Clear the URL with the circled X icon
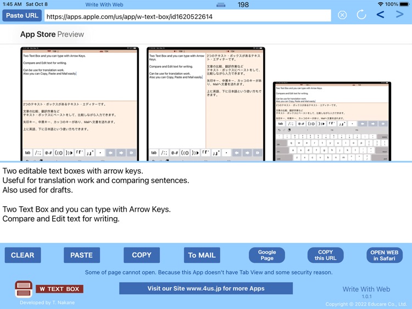Screen dimensions: 412x309 click(342, 15)
